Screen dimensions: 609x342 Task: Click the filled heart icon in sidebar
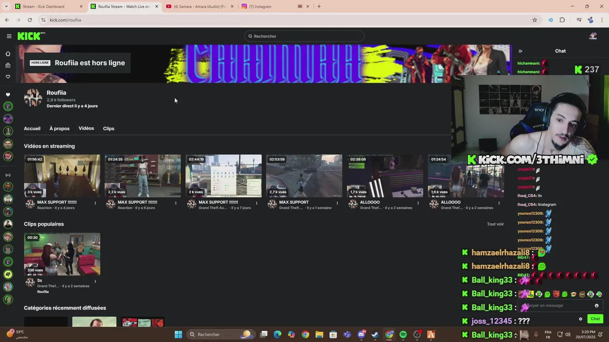pyautogui.click(x=8, y=95)
